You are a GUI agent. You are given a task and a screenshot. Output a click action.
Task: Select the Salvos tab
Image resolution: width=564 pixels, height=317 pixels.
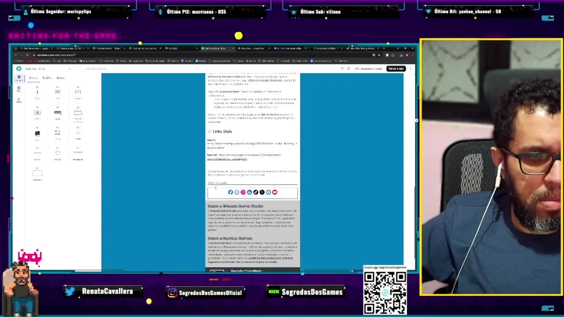click(x=60, y=78)
